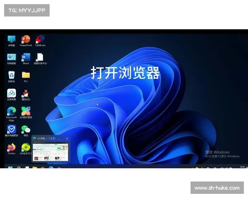Select the blank white file icon beside Word

pyautogui.click(x=40, y=59)
